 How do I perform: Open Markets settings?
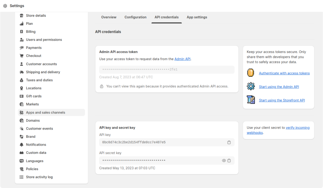point(32,104)
